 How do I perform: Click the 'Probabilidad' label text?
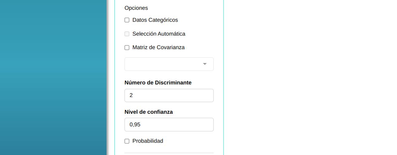click(148, 141)
